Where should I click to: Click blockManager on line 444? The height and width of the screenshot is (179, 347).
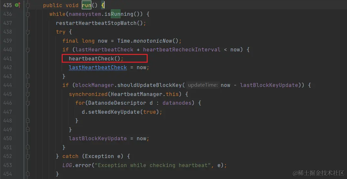coord(95,85)
